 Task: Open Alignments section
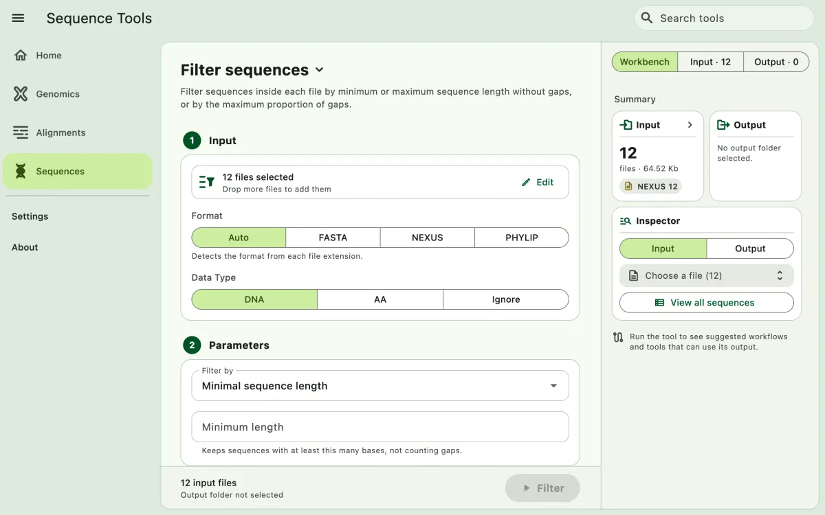tap(77, 133)
